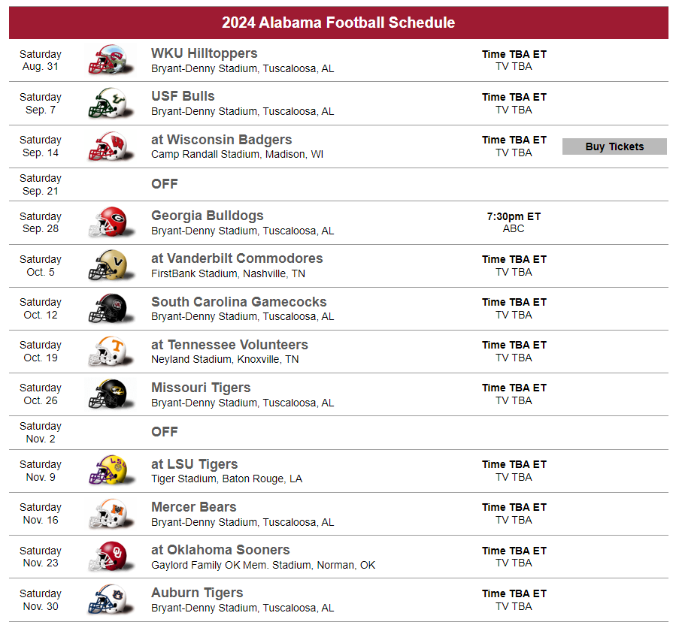The height and width of the screenshot is (628, 676).
Task: Open the Georgia Bulldogs team link
Action: point(207,216)
